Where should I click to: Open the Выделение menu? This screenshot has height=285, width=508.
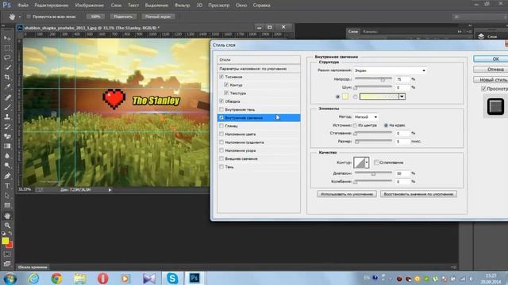[156, 6]
